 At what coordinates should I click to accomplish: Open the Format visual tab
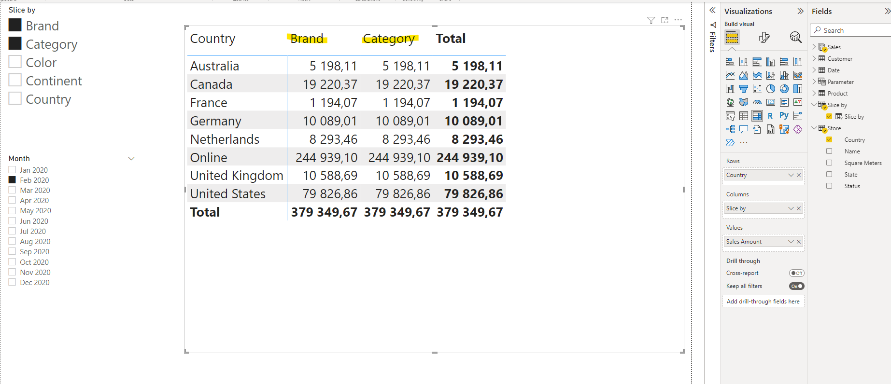(764, 38)
